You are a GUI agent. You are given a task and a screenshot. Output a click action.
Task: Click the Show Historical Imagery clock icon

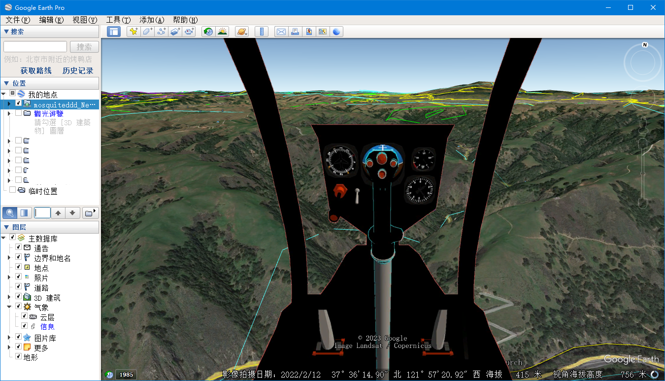tap(208, 32)
